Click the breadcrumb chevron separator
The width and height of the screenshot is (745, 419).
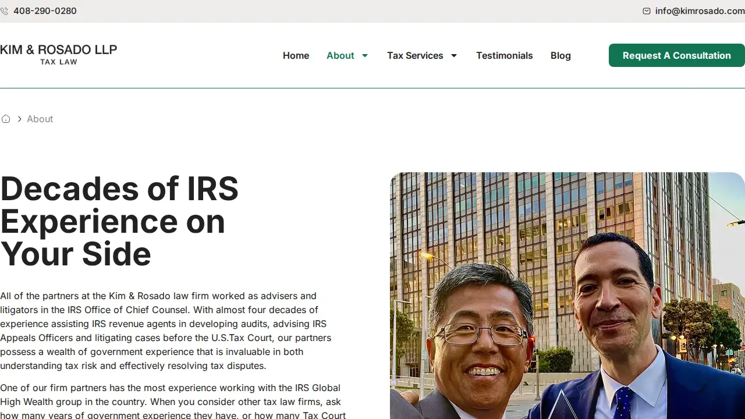tap(19, 119)
